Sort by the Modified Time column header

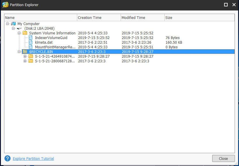[143, 18]
